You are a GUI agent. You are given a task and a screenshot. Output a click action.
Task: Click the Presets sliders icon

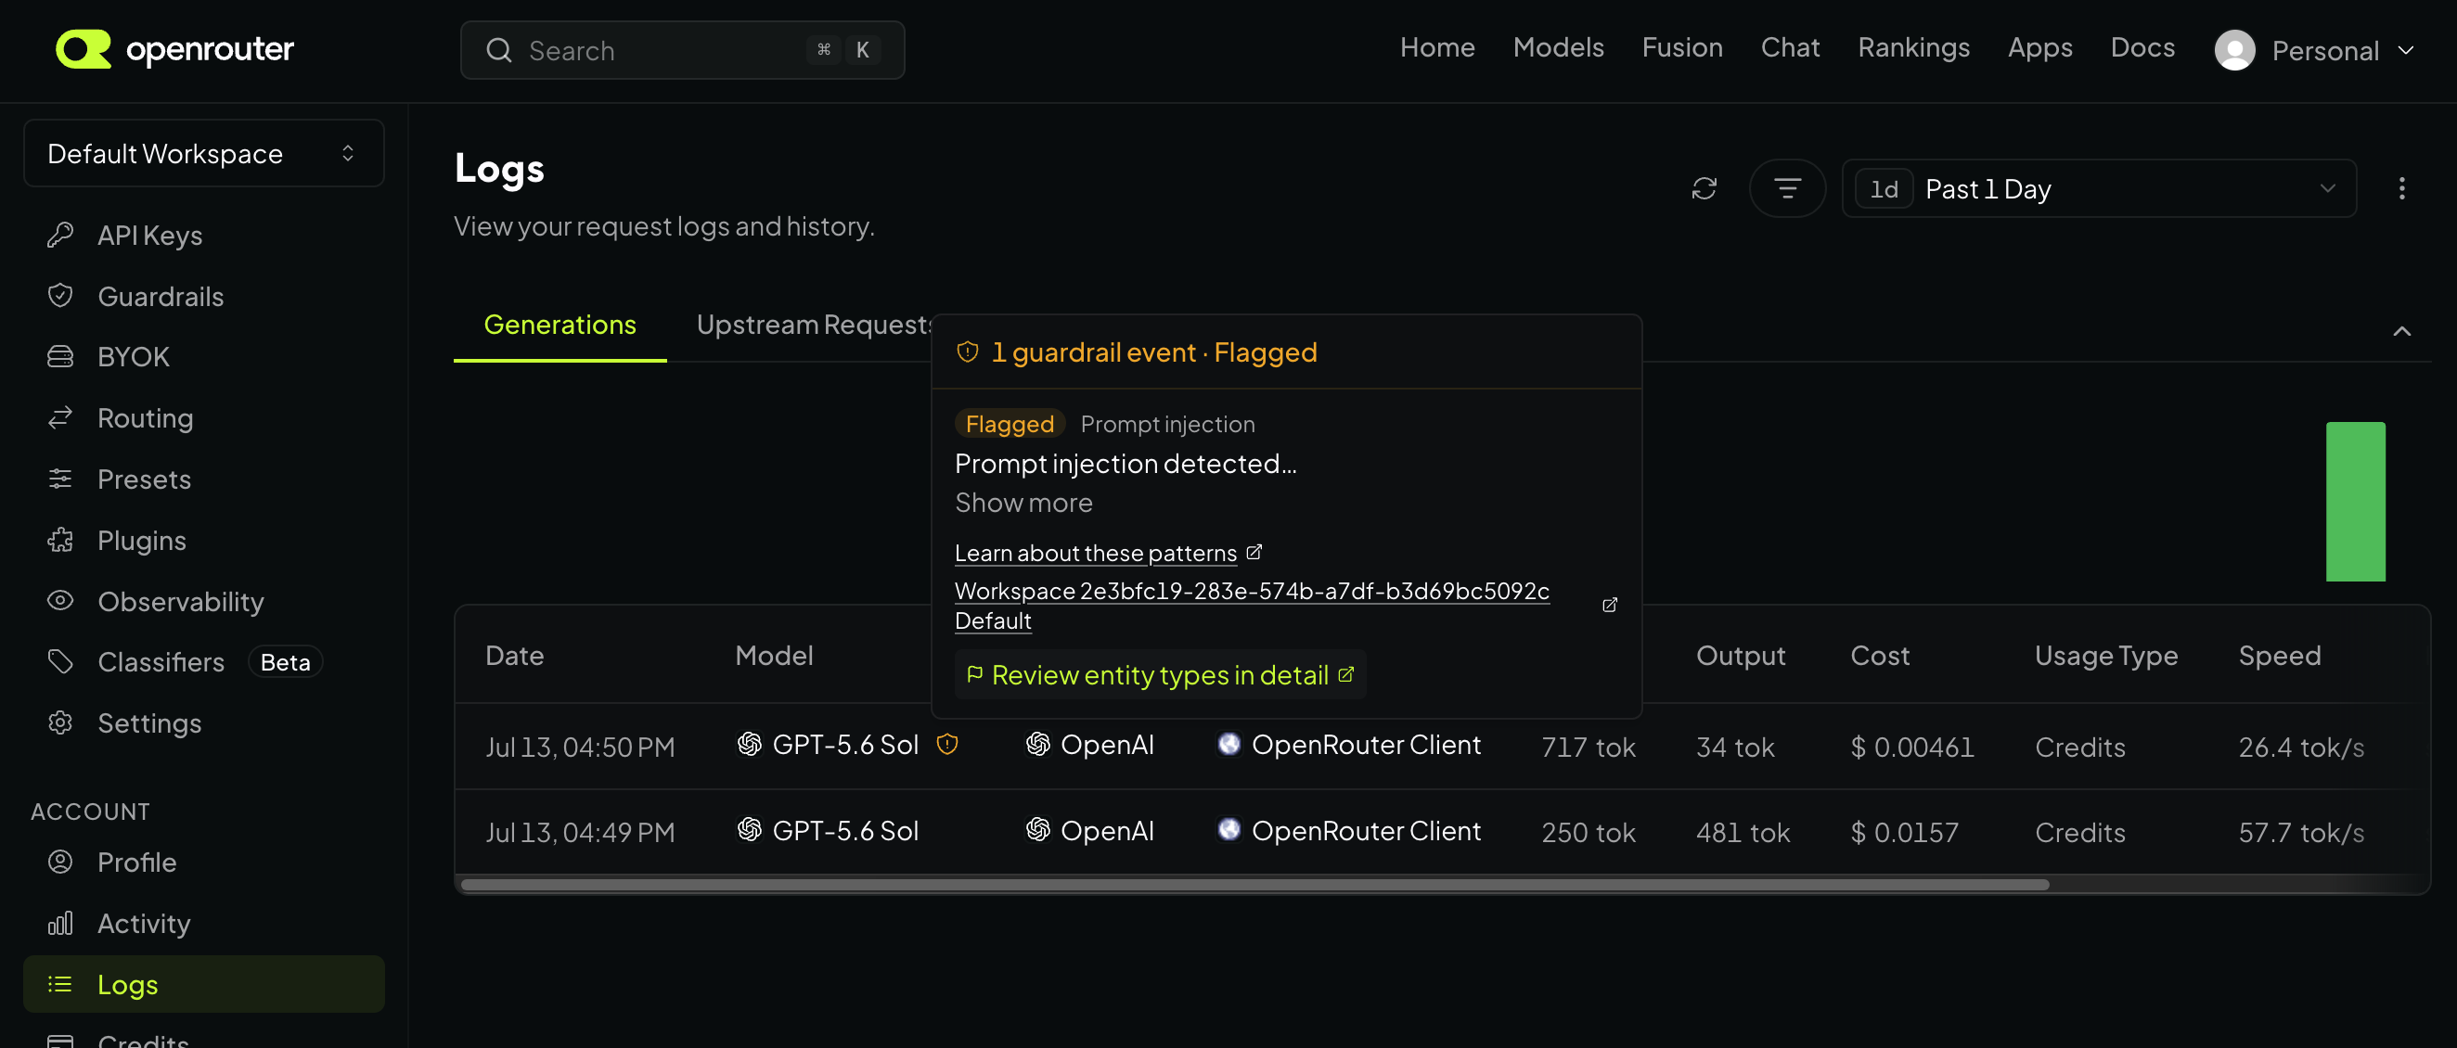point(60,479)
